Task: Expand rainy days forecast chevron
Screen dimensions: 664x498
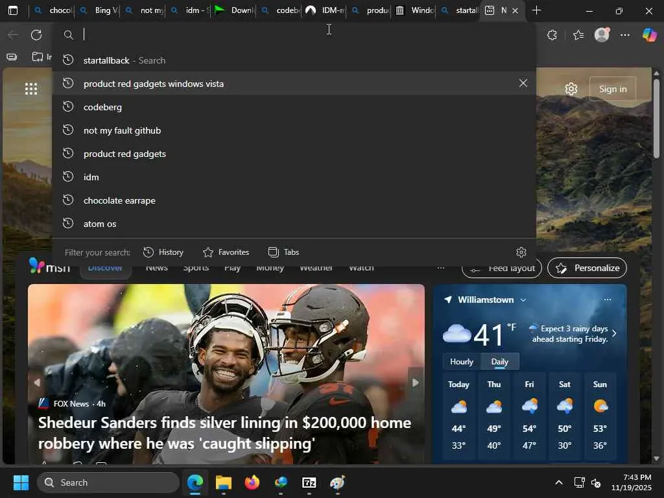Action: [x=614, y=334]
